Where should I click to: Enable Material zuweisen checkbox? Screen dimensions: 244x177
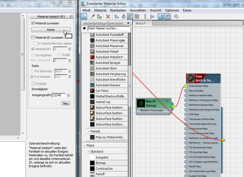pos(33,23)
